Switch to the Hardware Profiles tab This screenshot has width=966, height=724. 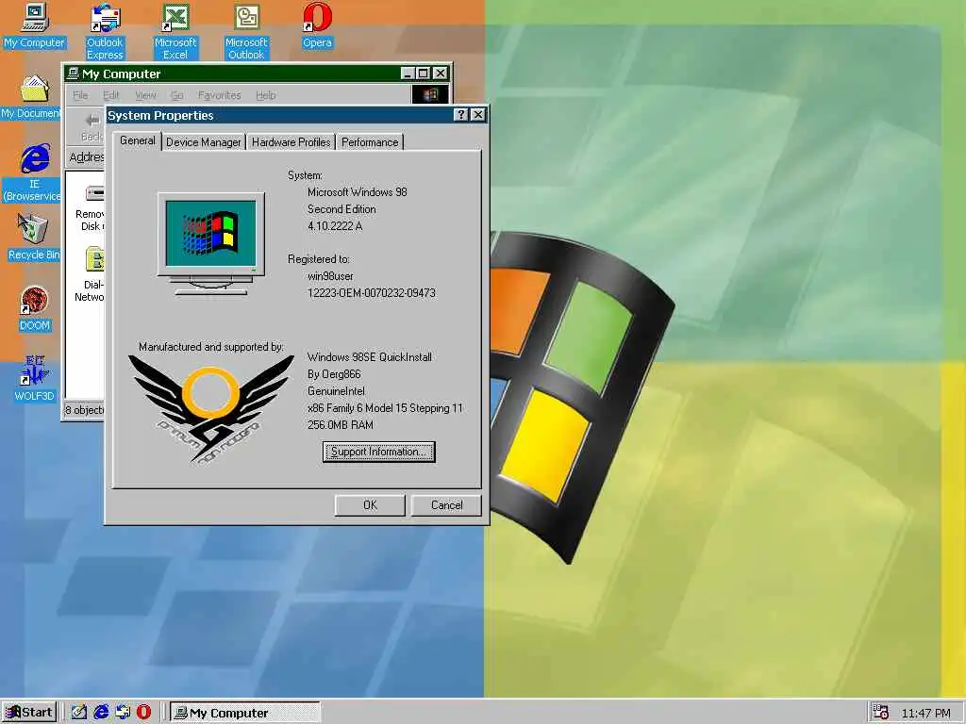291,142
